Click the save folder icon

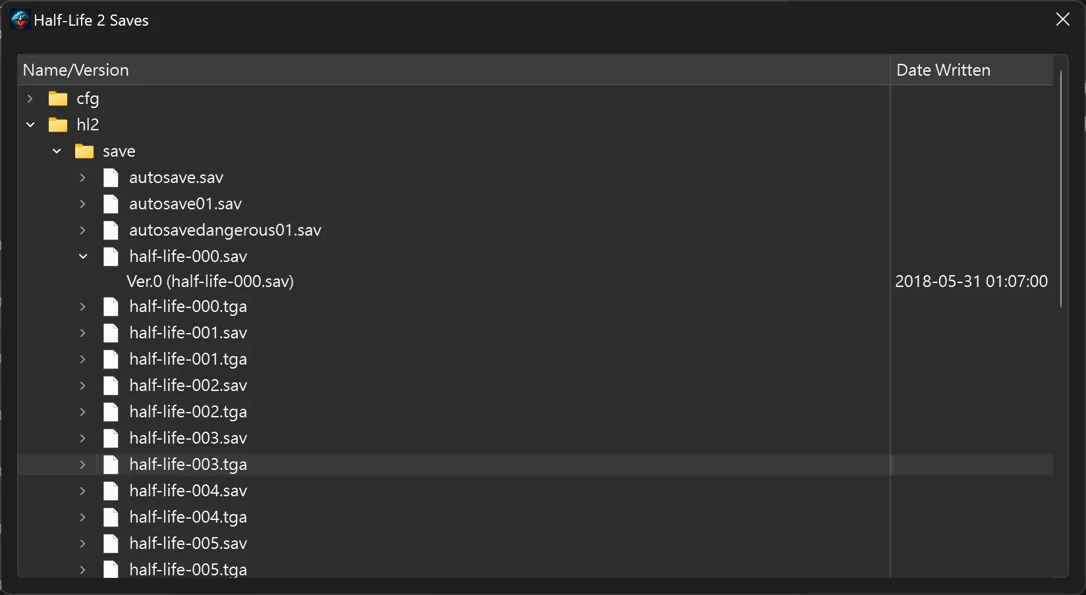click(84, 151)
